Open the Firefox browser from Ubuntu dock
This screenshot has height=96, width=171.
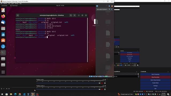coord(3,16)
